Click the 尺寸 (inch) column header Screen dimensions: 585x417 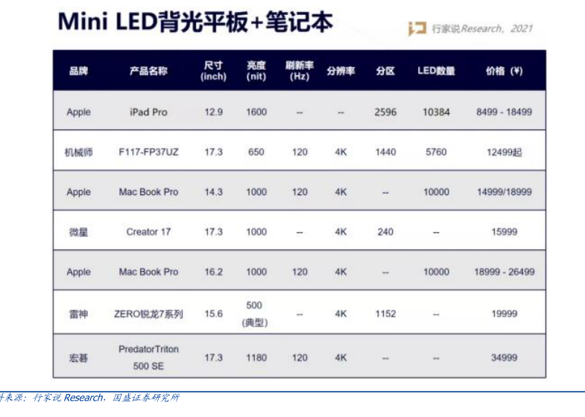tap(213, 71)
